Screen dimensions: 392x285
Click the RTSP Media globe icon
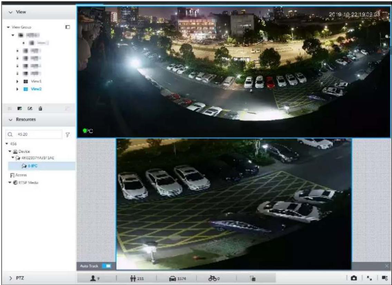pyautogui.click(x=15, y=183)
